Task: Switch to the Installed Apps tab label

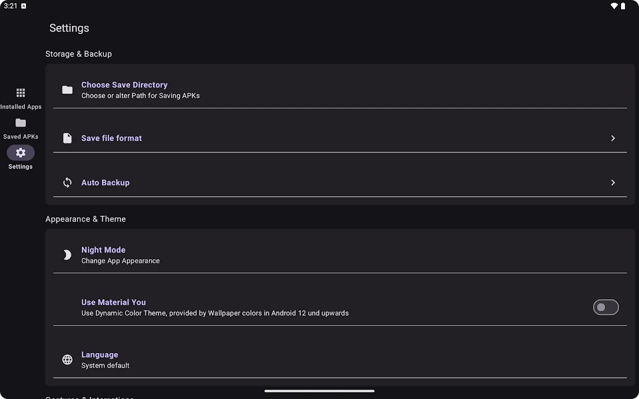Action: click(21, 107)
